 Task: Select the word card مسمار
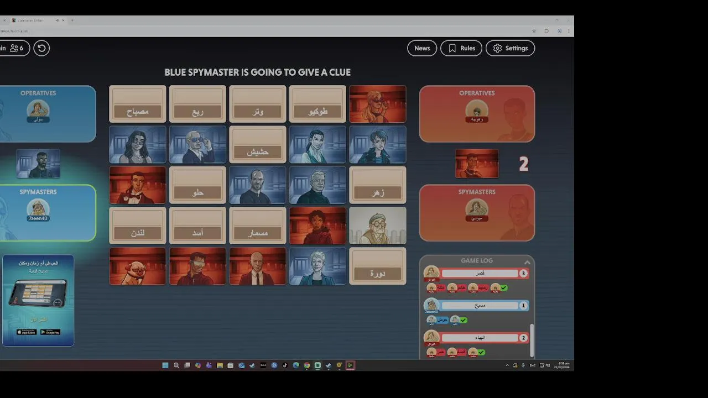258,226
